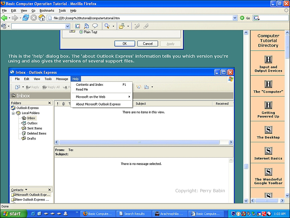Switch to Arachnophilia taskbar window

[170, 214]
